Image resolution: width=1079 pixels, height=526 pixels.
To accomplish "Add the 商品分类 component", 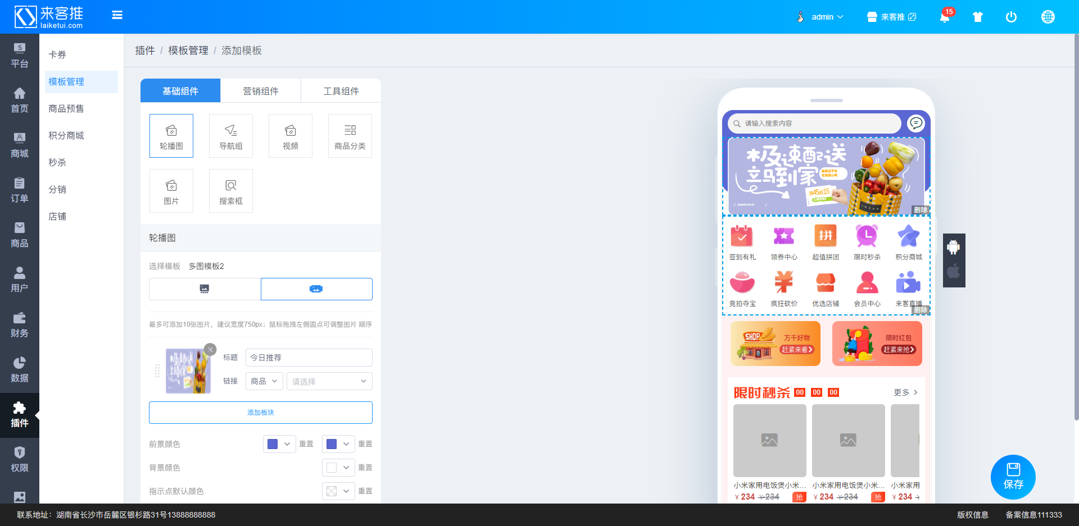I will [350, 136].
